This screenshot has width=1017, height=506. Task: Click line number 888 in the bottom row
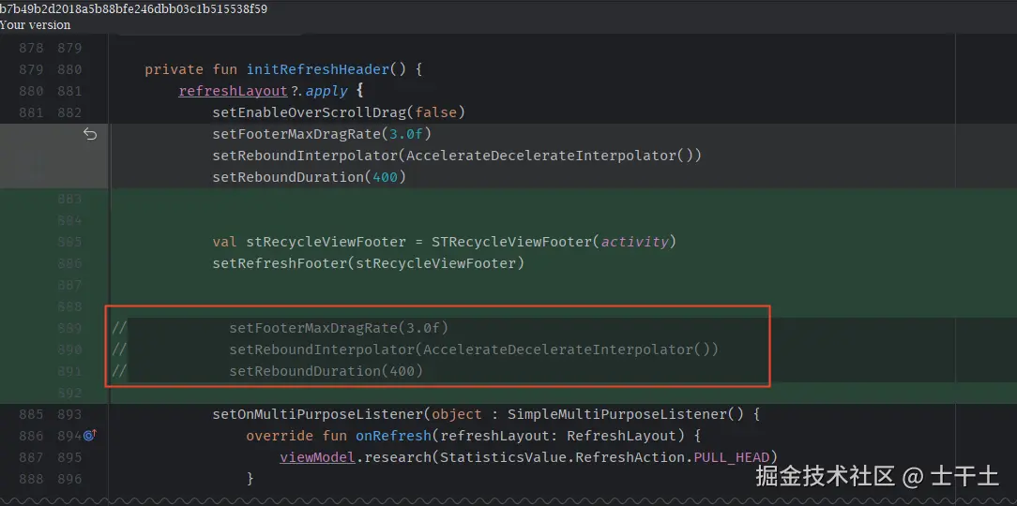31,479
